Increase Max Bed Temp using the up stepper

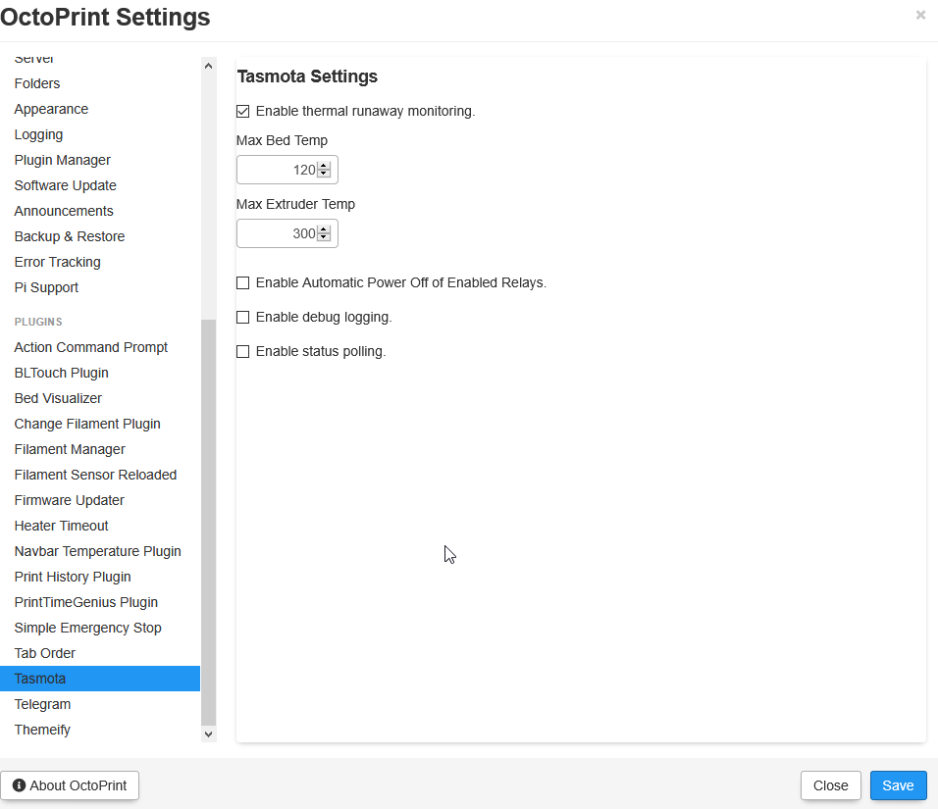pos(324,165)
